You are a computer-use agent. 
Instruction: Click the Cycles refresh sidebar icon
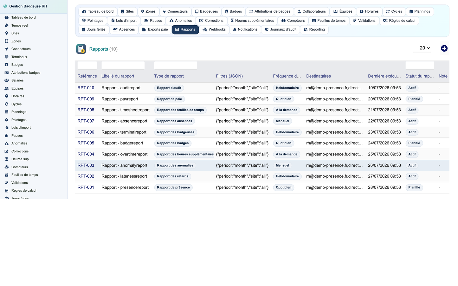6,104
